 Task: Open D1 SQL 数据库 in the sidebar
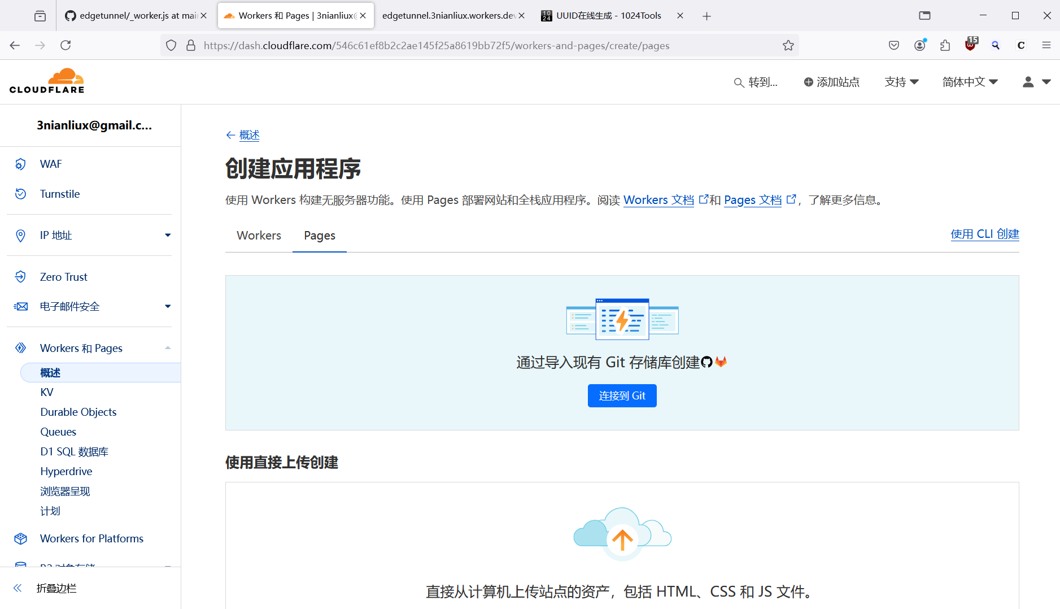pos(75,452)
